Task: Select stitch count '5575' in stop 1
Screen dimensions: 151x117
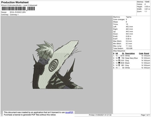Action: 122,56
